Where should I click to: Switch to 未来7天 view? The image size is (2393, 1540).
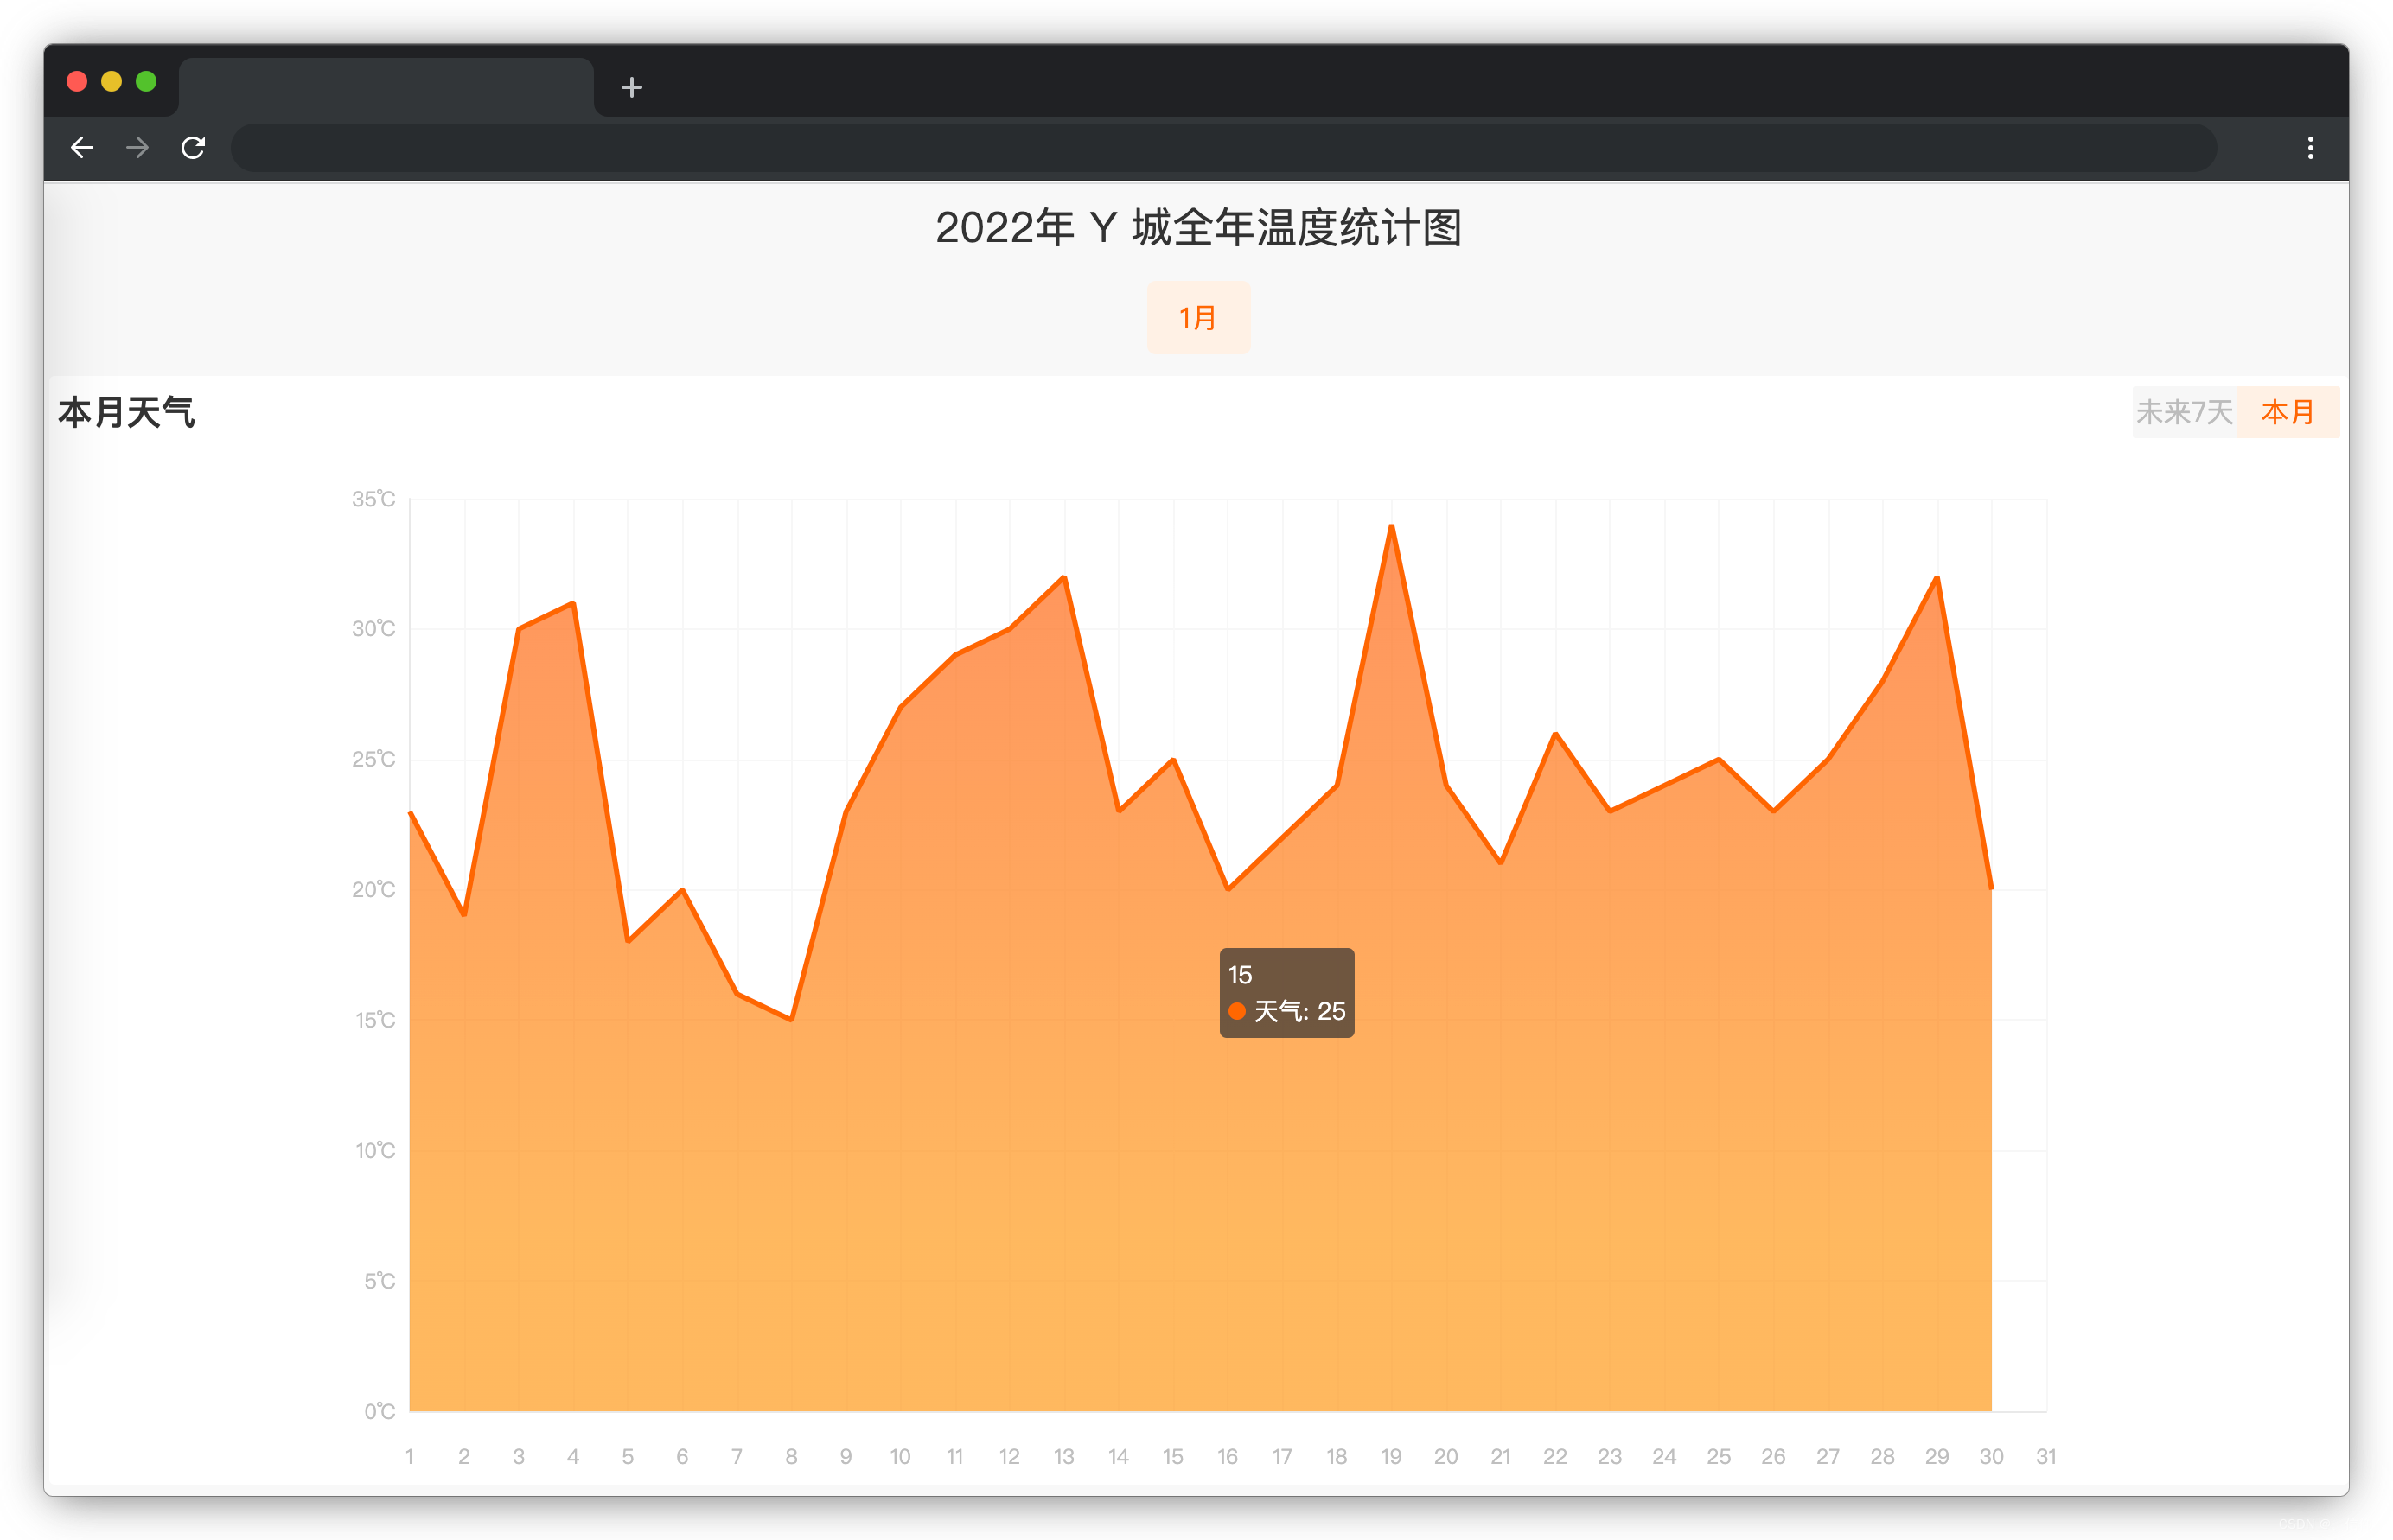point(2184,412)
